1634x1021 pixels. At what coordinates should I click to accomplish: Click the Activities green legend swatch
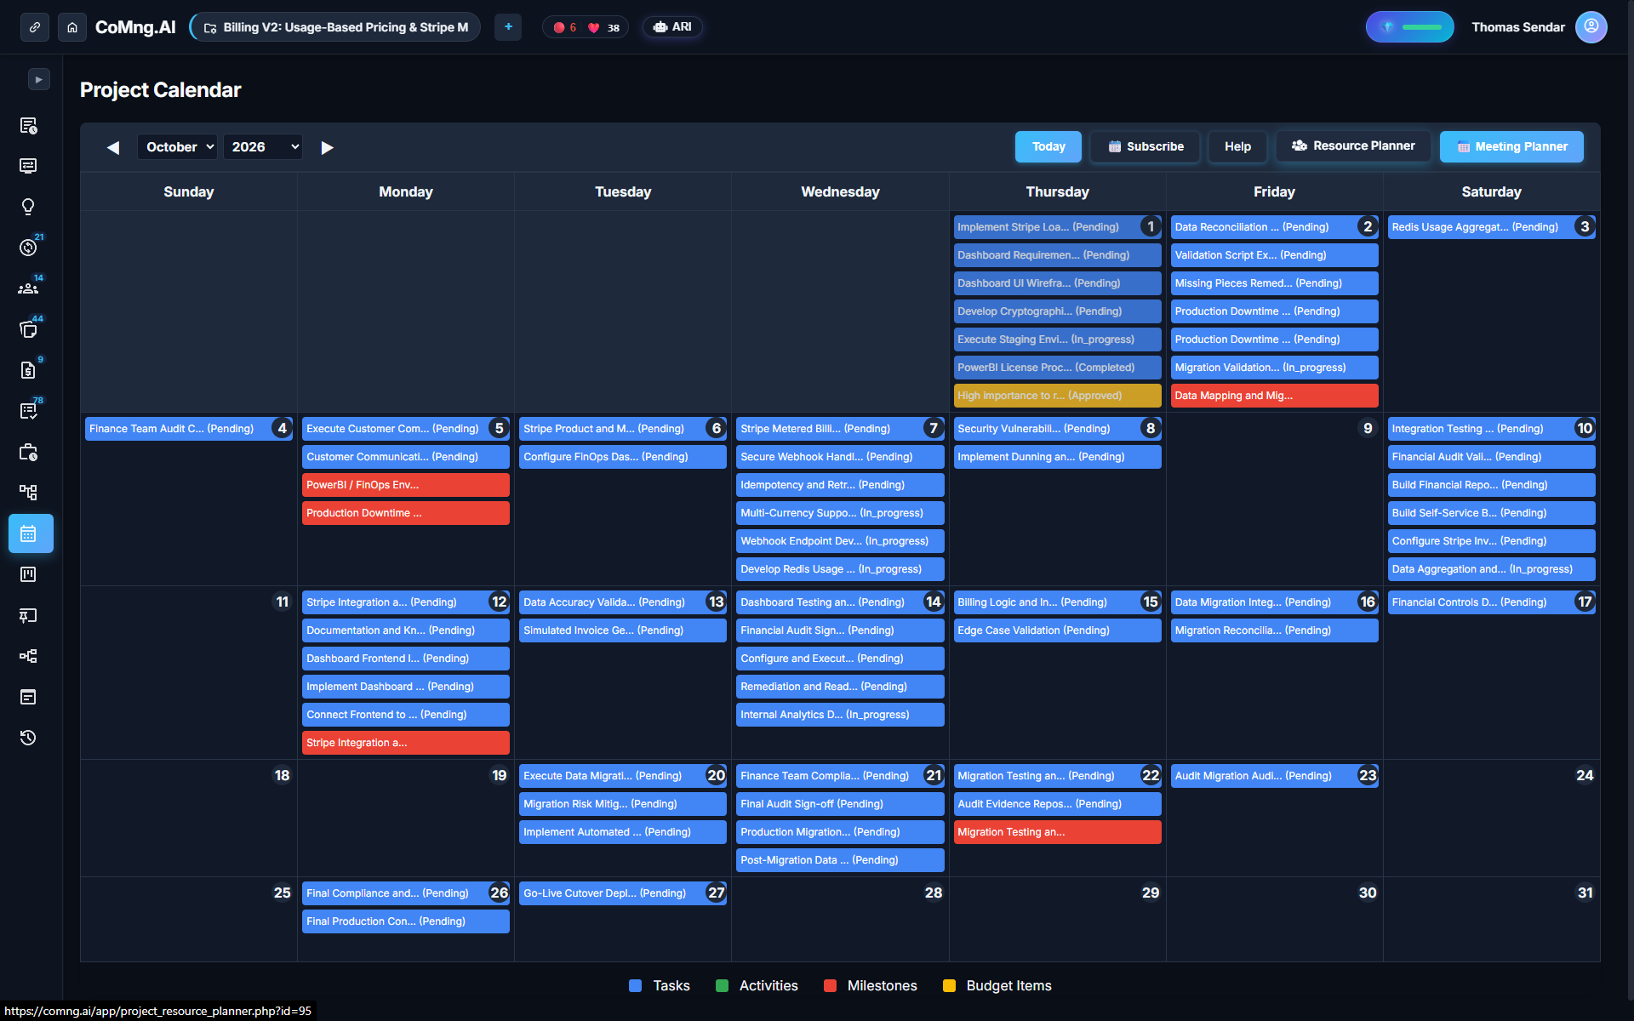[722, 985]
